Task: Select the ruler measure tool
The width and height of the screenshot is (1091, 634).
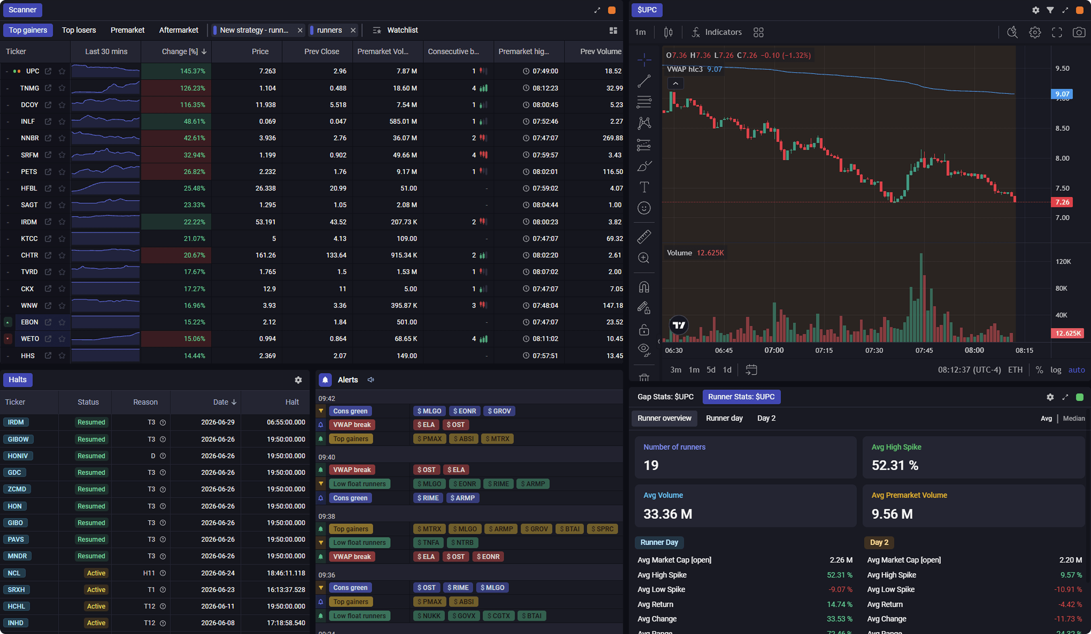Action: point(644,236)
